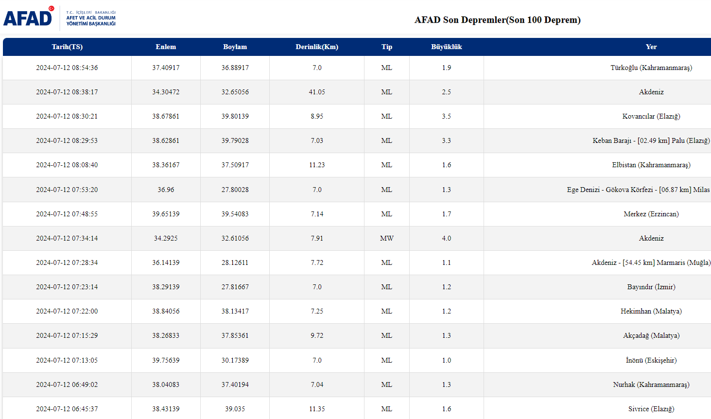
Task: Click latitude value 34.2925
Action: tap(166, 238)
